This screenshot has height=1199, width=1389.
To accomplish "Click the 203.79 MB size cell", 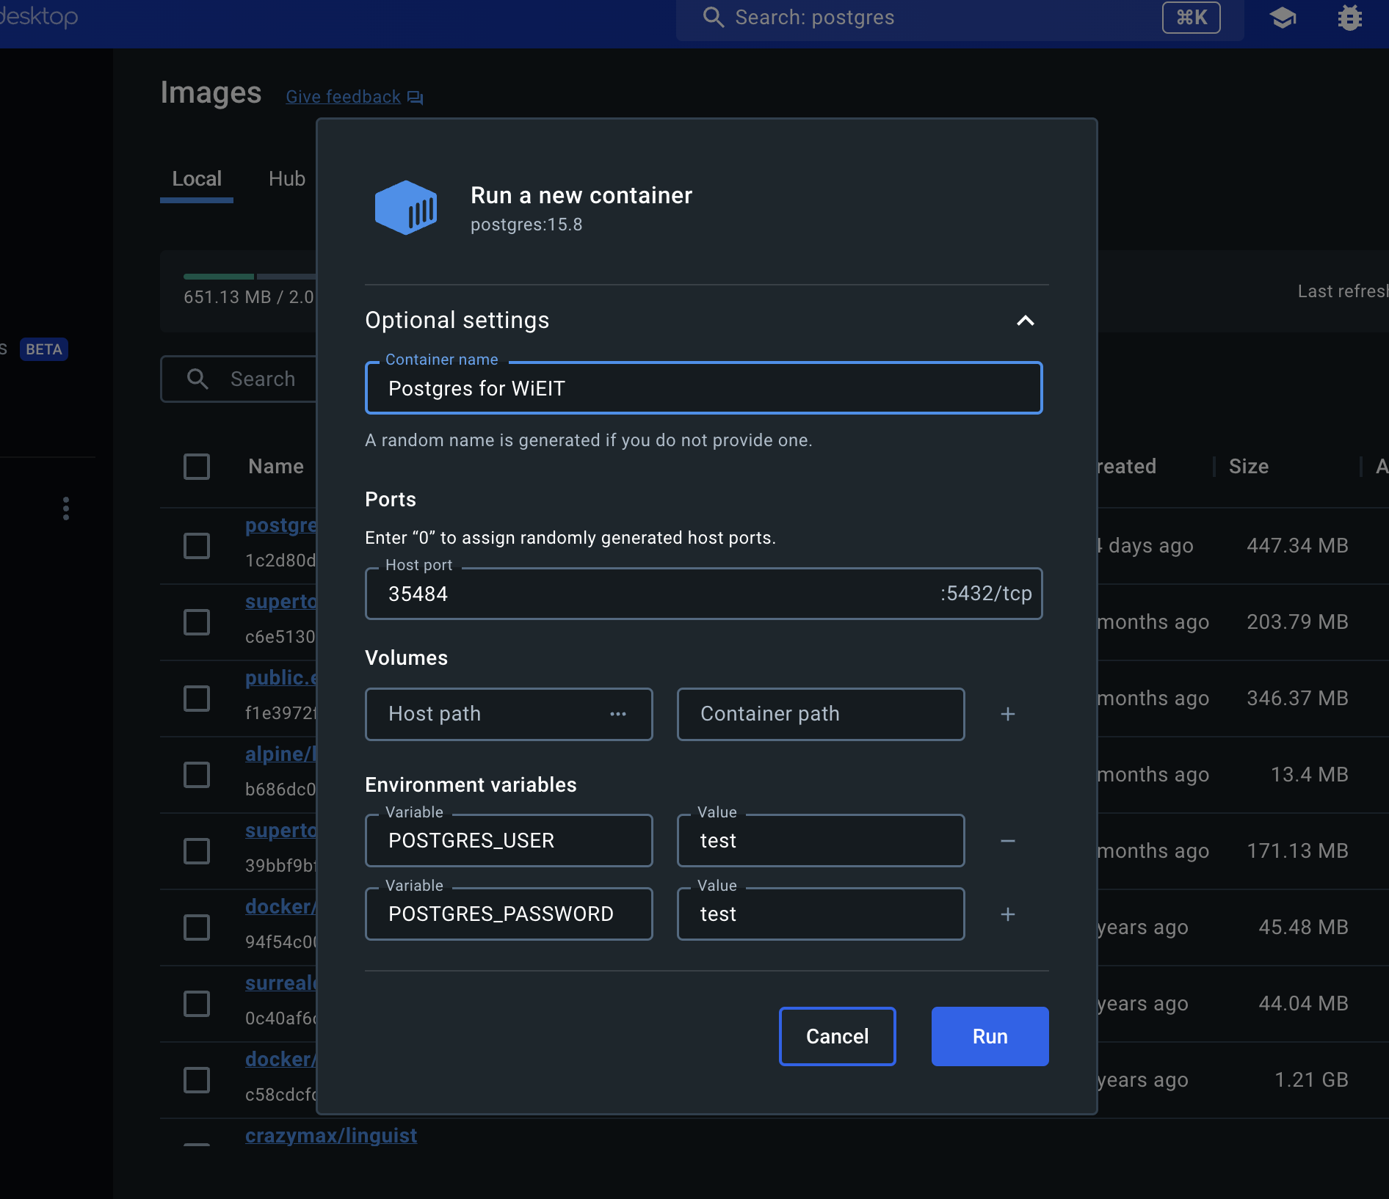I will 1297,622.
